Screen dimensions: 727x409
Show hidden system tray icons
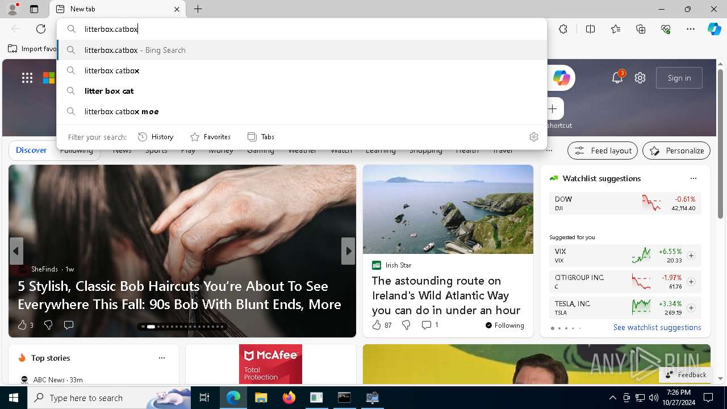pos(612,398)
